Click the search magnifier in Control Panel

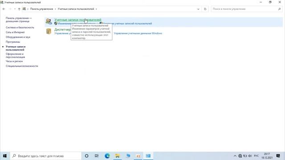279,9
